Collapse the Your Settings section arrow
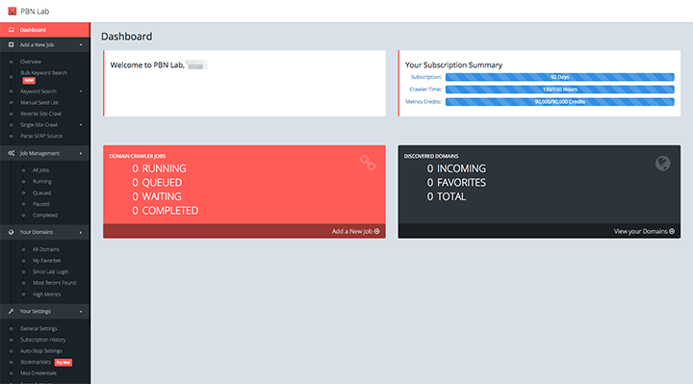 81,312
